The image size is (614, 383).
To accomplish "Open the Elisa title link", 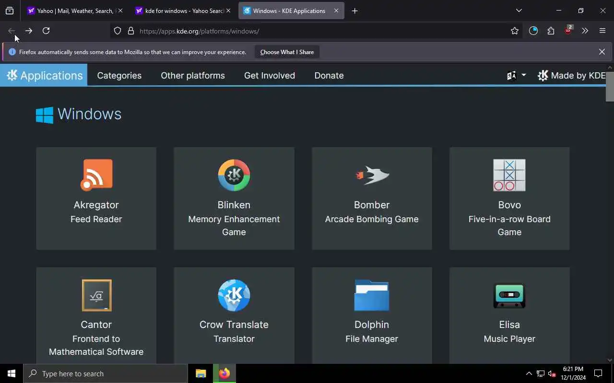I will click(509, 325).
